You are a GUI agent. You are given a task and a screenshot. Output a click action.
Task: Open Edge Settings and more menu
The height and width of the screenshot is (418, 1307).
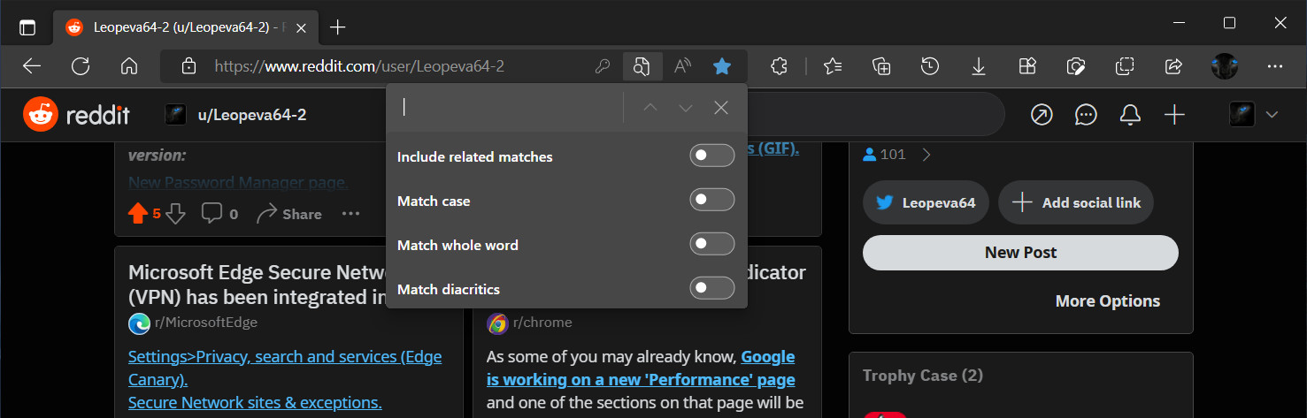pos(1274,66)
